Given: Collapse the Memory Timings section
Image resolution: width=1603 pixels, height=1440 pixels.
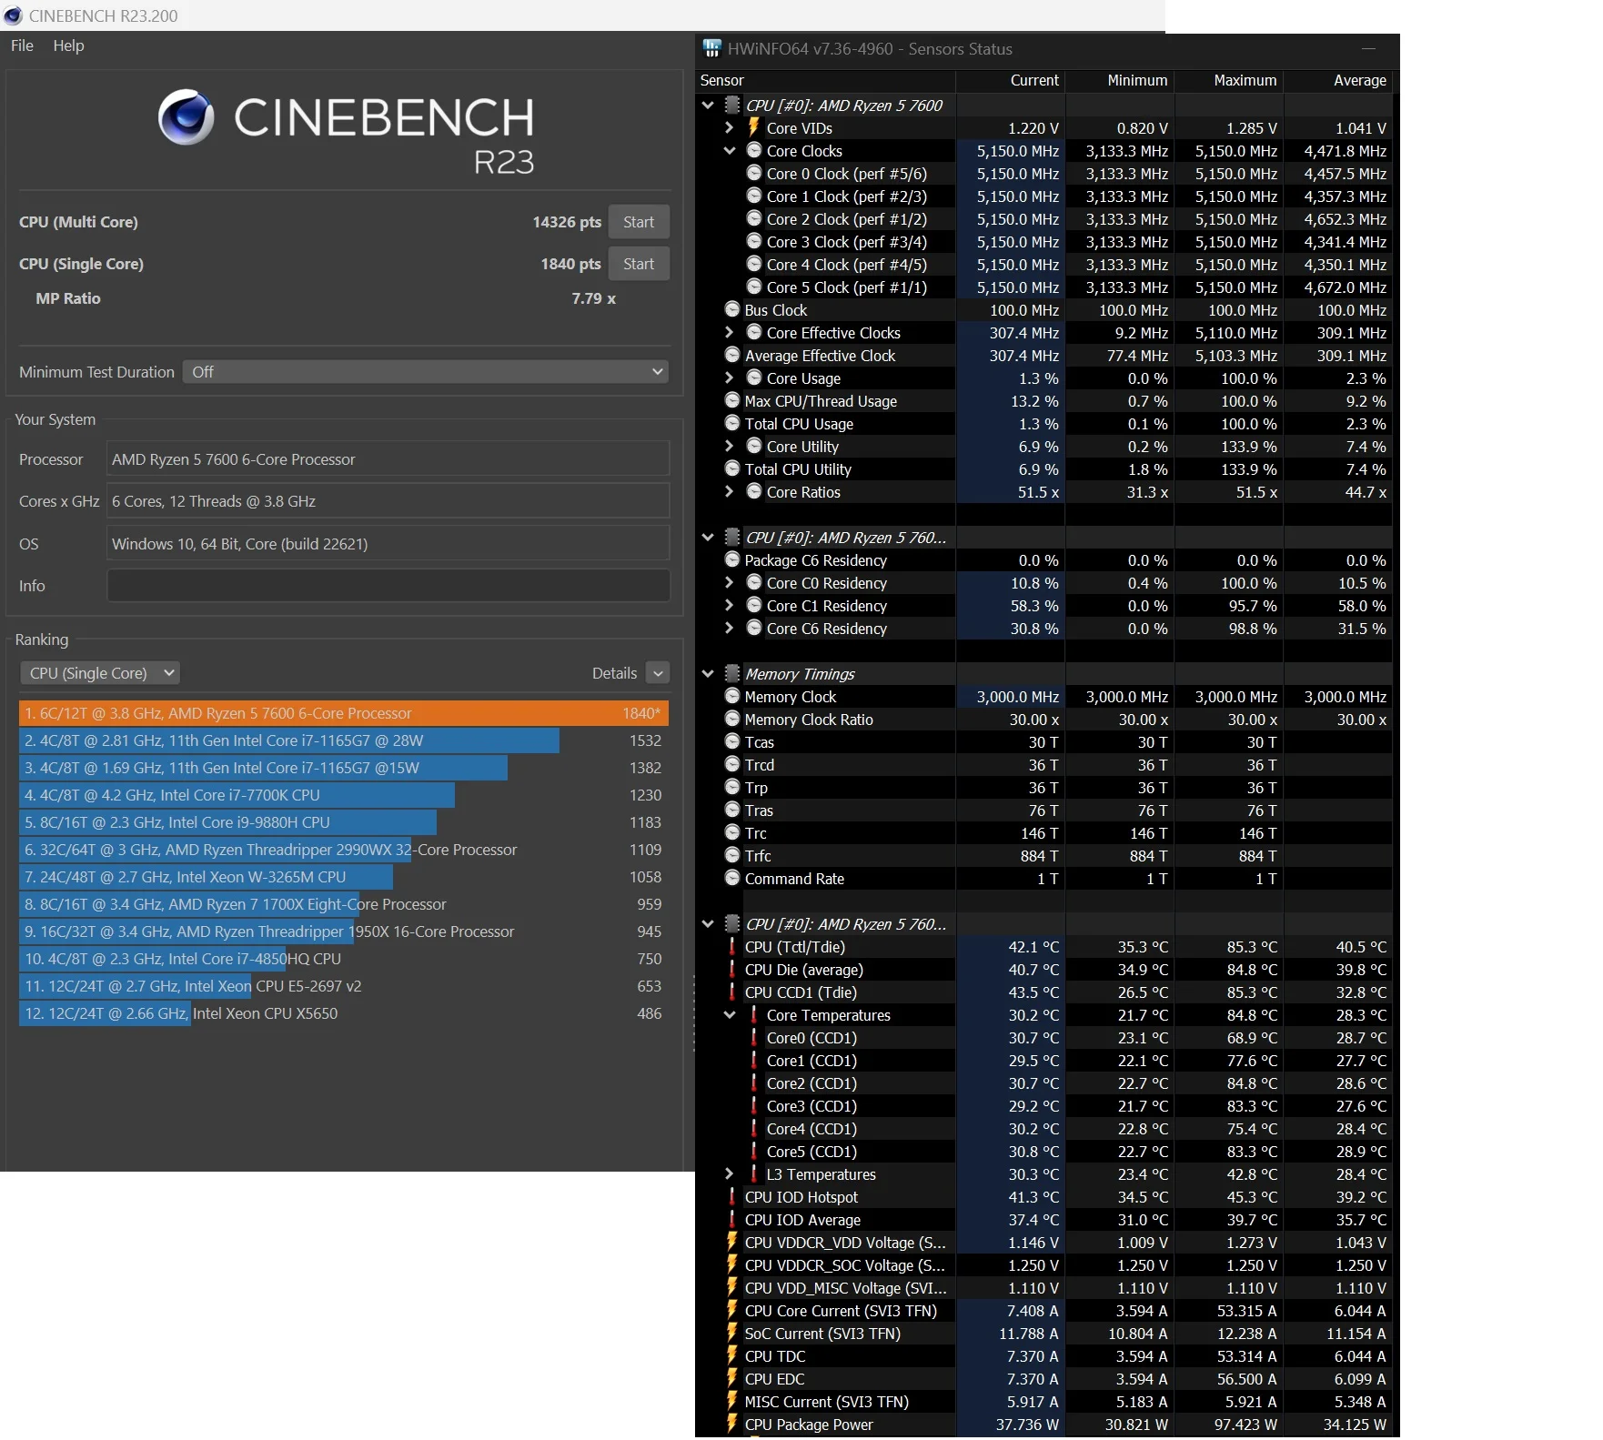Looking at the screenshot, I should (x=708, y=673).
